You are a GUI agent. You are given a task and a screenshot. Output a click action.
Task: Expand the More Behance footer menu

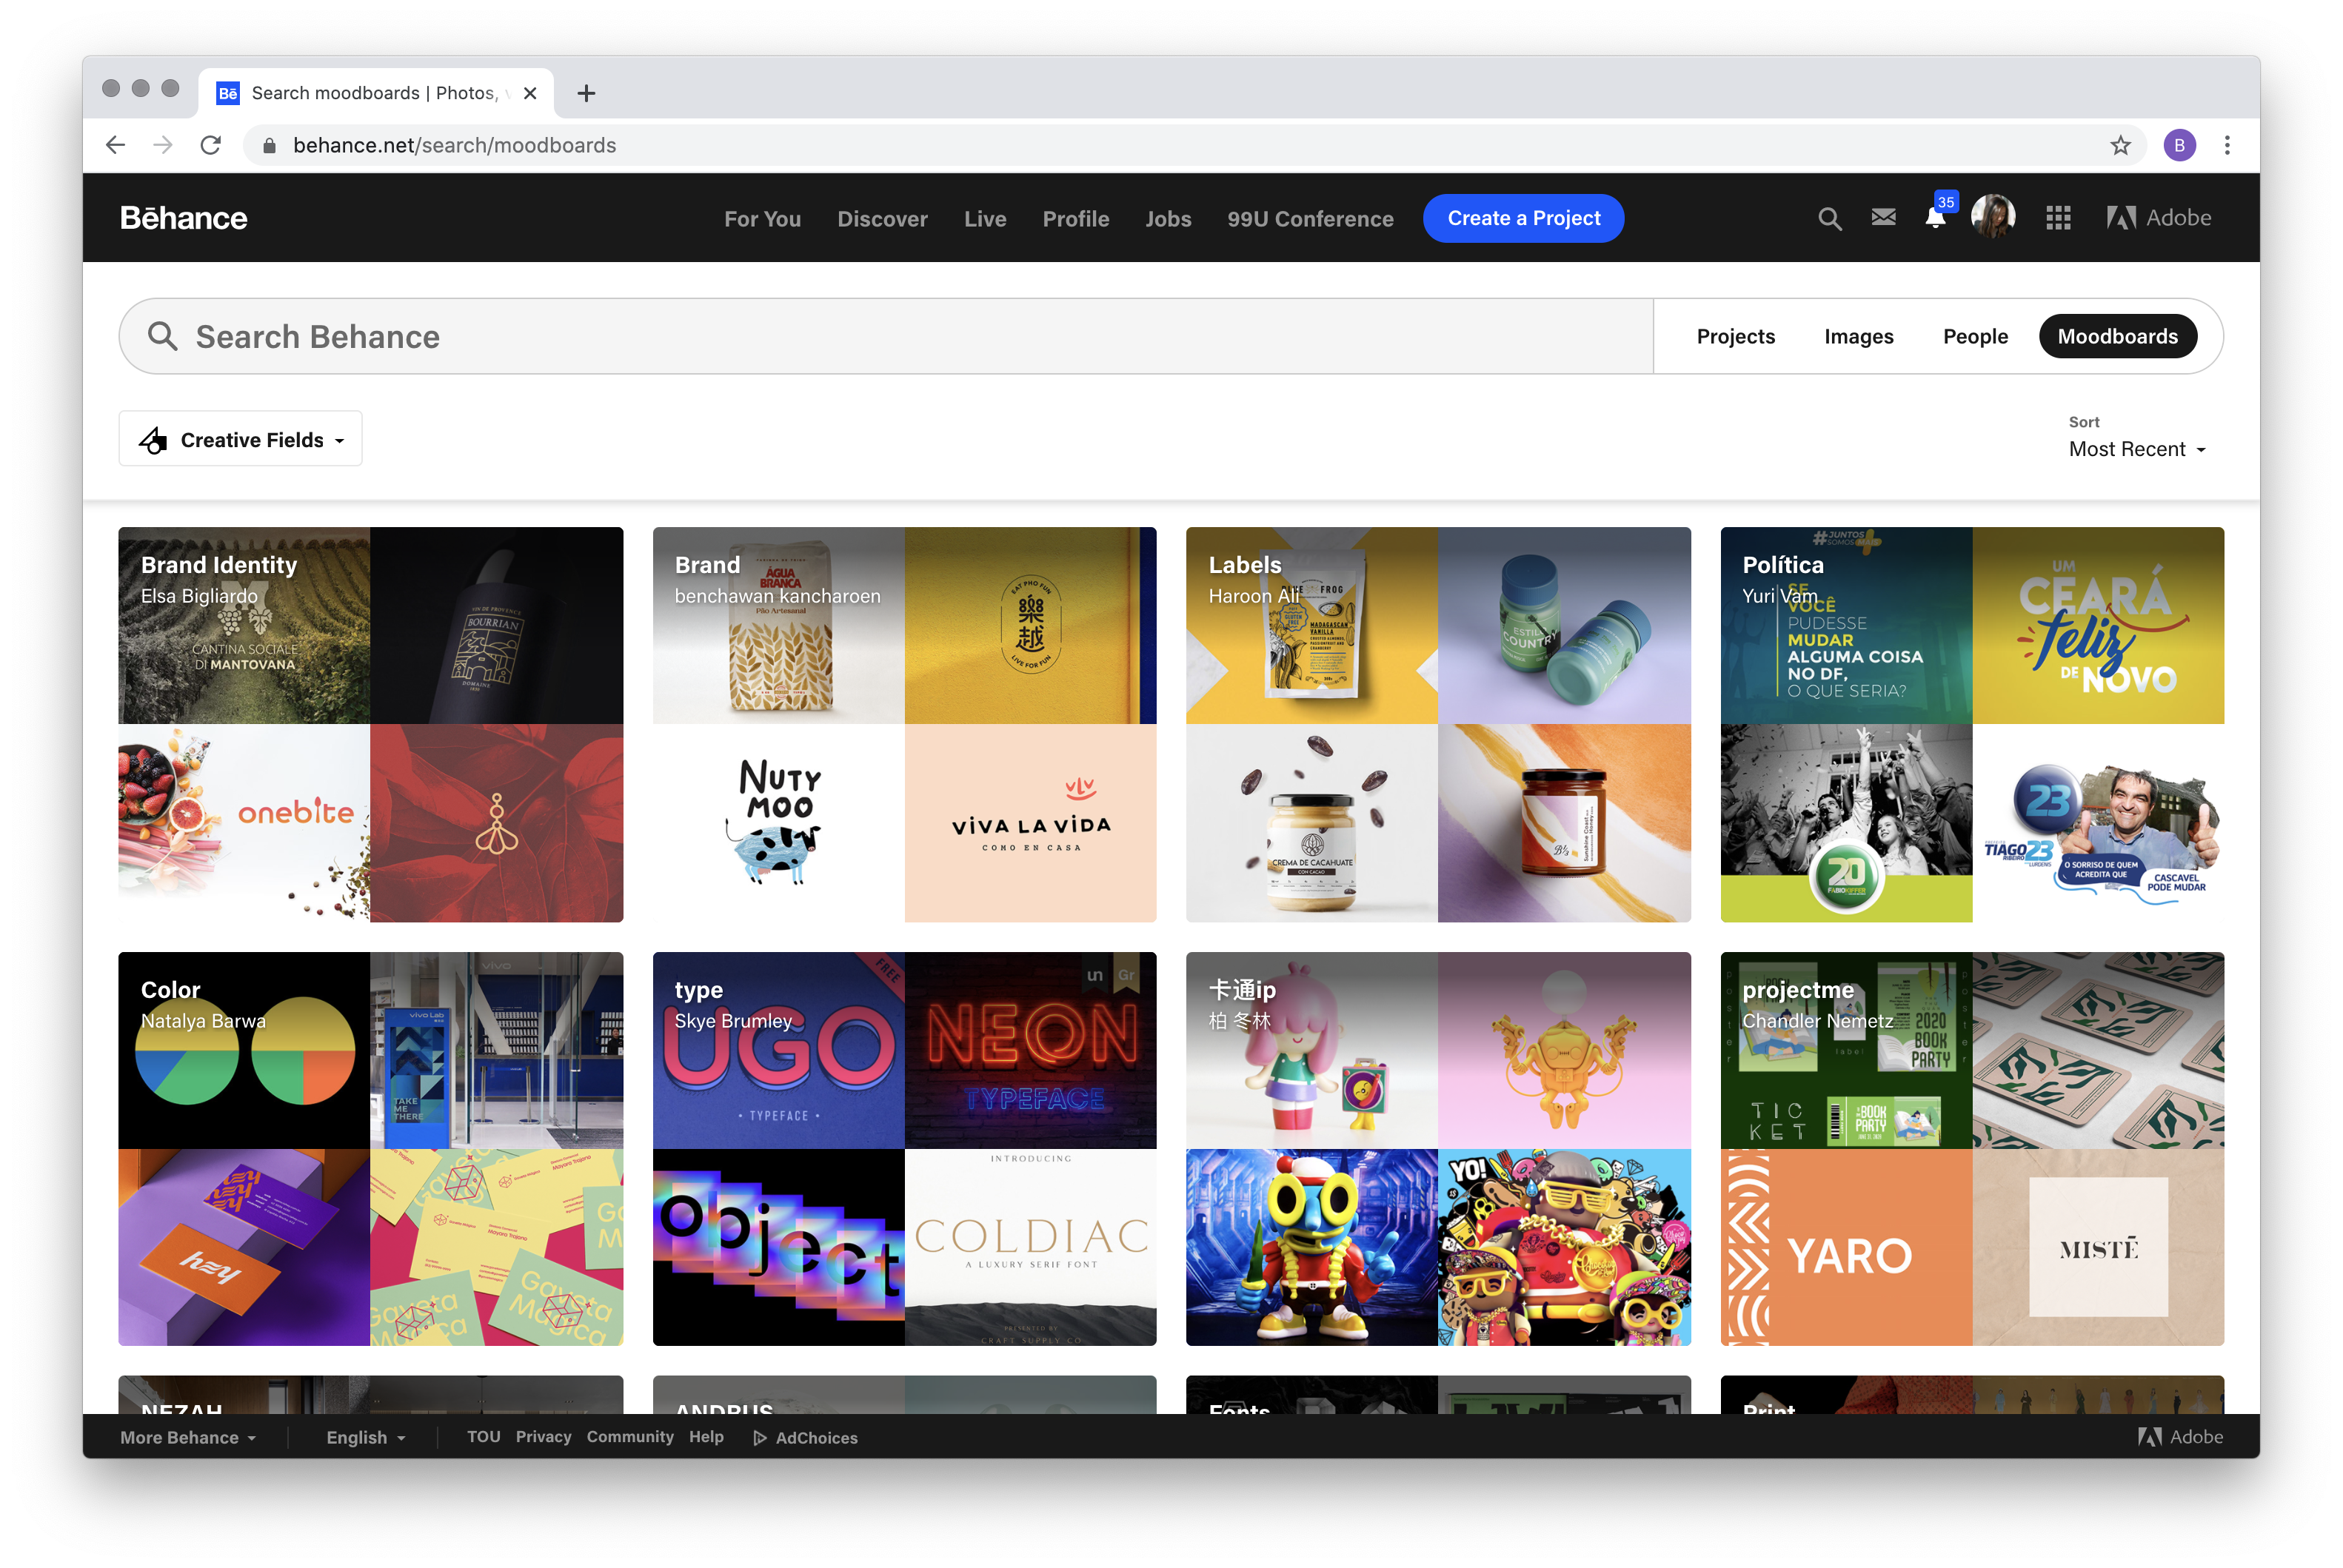188,1437
